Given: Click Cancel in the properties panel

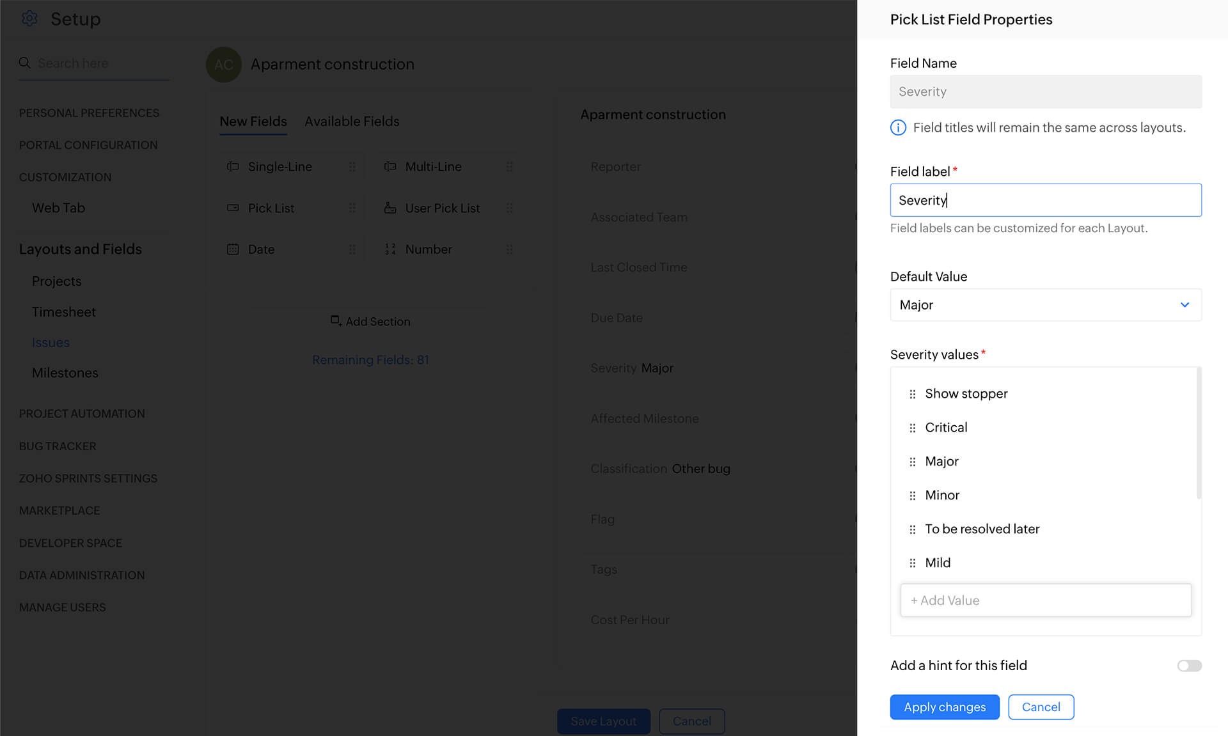Looking at the screenshot, I should 1041,707.
